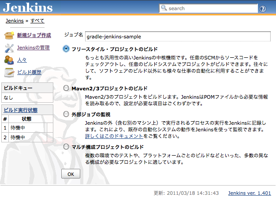Click the # column header
Image resolution: width=276 pixels, height=201 pixels.
click(5, 119)
